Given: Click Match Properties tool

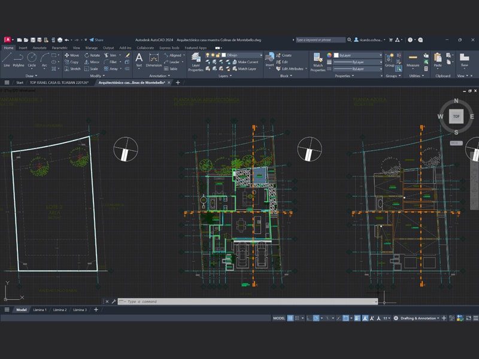Looking at the screenshot, I should [318, 62].
